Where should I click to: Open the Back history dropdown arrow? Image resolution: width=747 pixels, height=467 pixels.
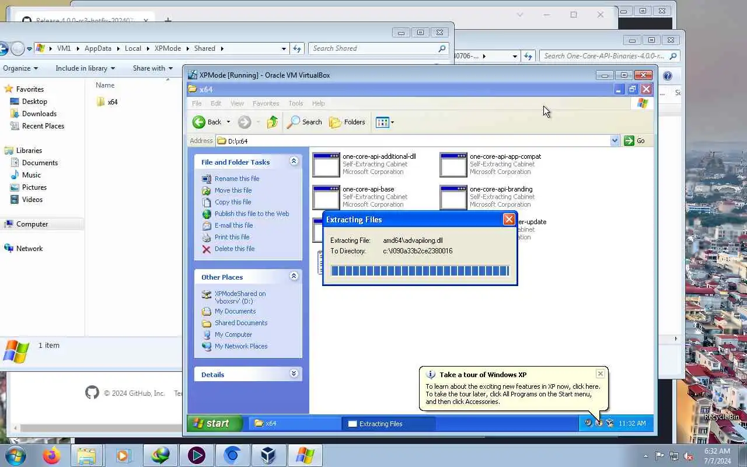tap(228, 122)
